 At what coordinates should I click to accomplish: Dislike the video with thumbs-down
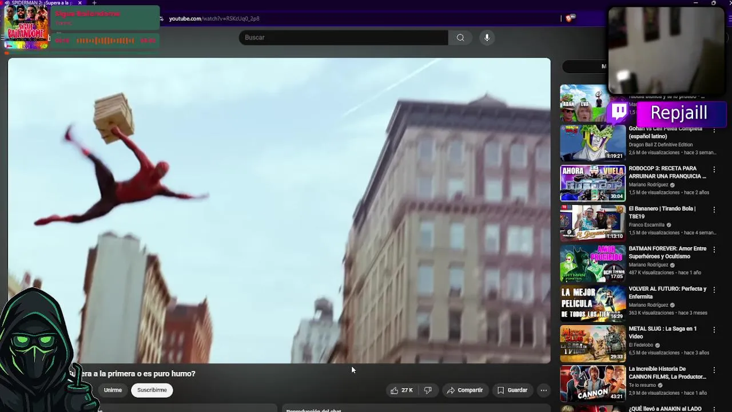[x=428, y=390]
